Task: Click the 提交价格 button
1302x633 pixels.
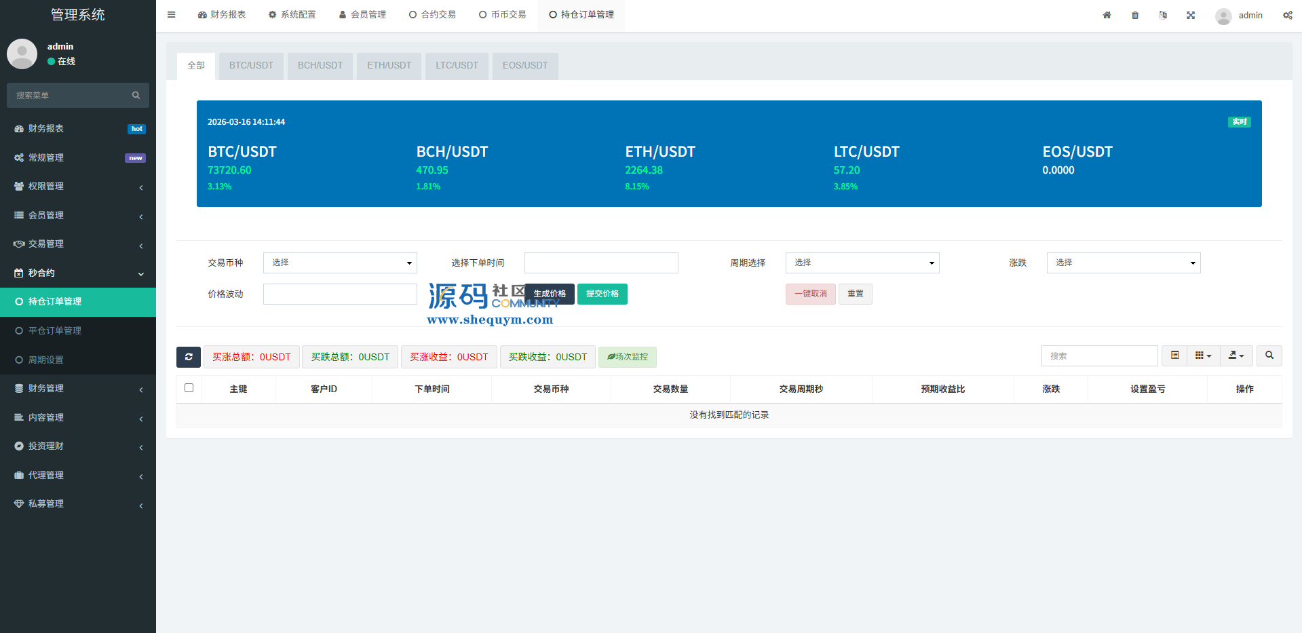Action: 602,294
